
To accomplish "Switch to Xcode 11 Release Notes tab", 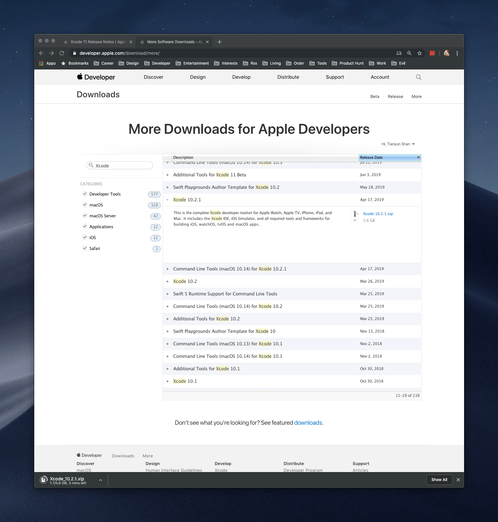I will tap(98, 42).
